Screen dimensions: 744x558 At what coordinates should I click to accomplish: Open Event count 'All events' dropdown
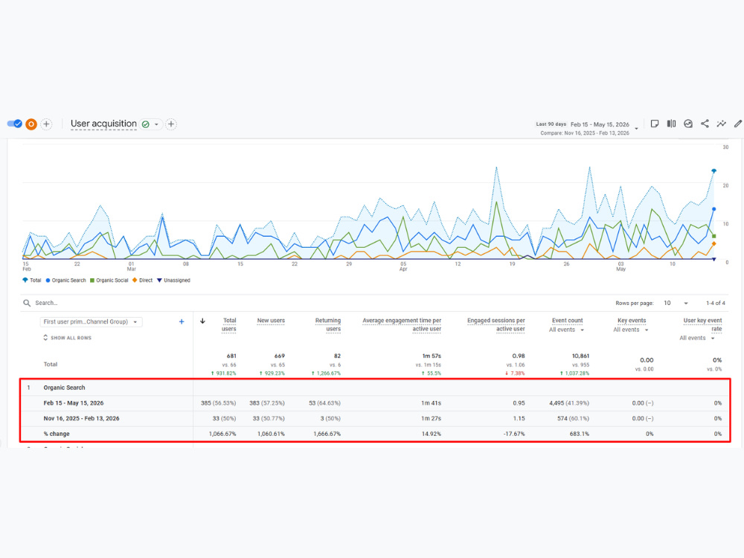(566, 330)
